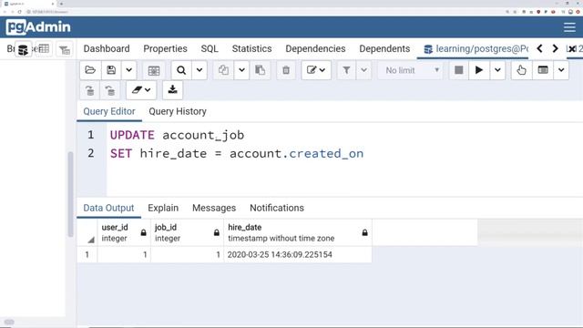Image resolution: width=583 pixels, height=328 pixels.
Task: Click the Filtered Rows icon in browser toolbar
Action: (x=65, y=49)
